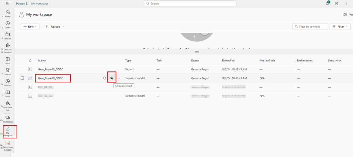Click the Report type cell
Viewport: 353px width, 157px height.
129,69
